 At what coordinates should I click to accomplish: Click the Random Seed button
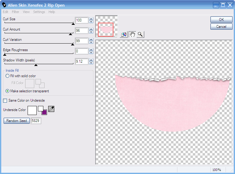coord(17,121)
